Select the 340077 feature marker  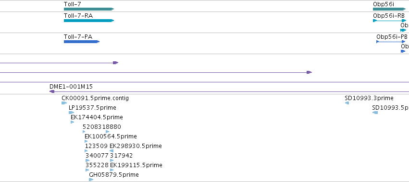click(87, 160)
